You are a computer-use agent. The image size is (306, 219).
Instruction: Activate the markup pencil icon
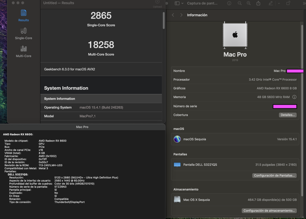point(271,3)
